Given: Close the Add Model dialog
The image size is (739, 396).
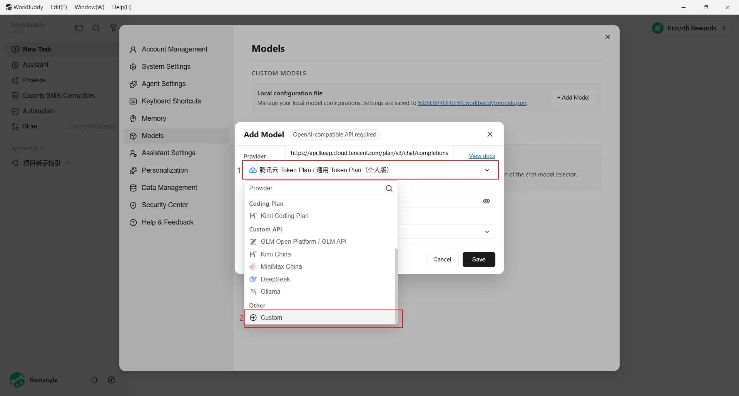Looking at the screenshot, I should [490, 134].
